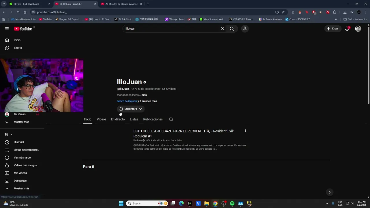The image size is (370, 208).
Task: Start voice search with the microphone
Action: [x=245, y=29]
